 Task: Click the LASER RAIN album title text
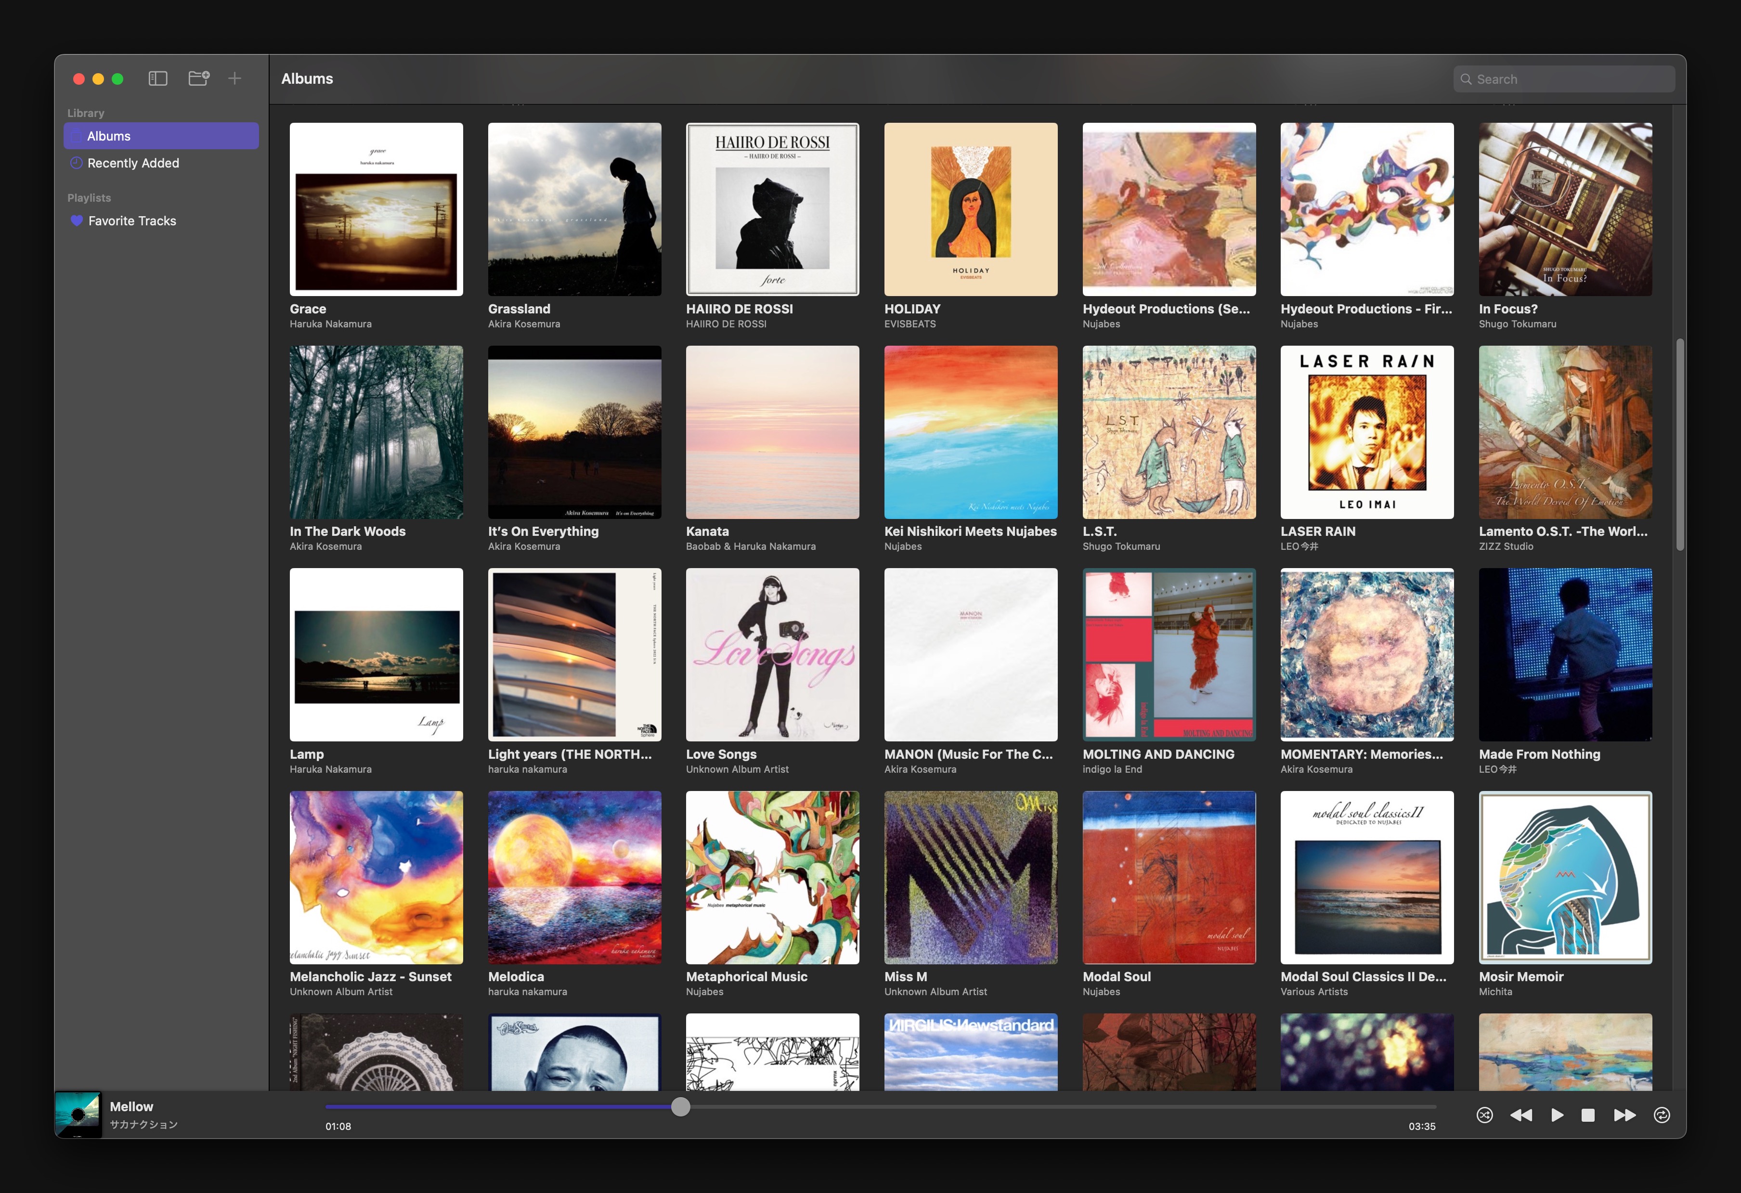click(1318, 531)
